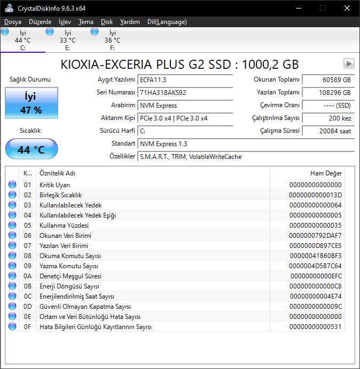Click the Çevirme Oranı value ---- (SSD)
Viewport: 360px width, 369px height.
[x=328, y=106]
